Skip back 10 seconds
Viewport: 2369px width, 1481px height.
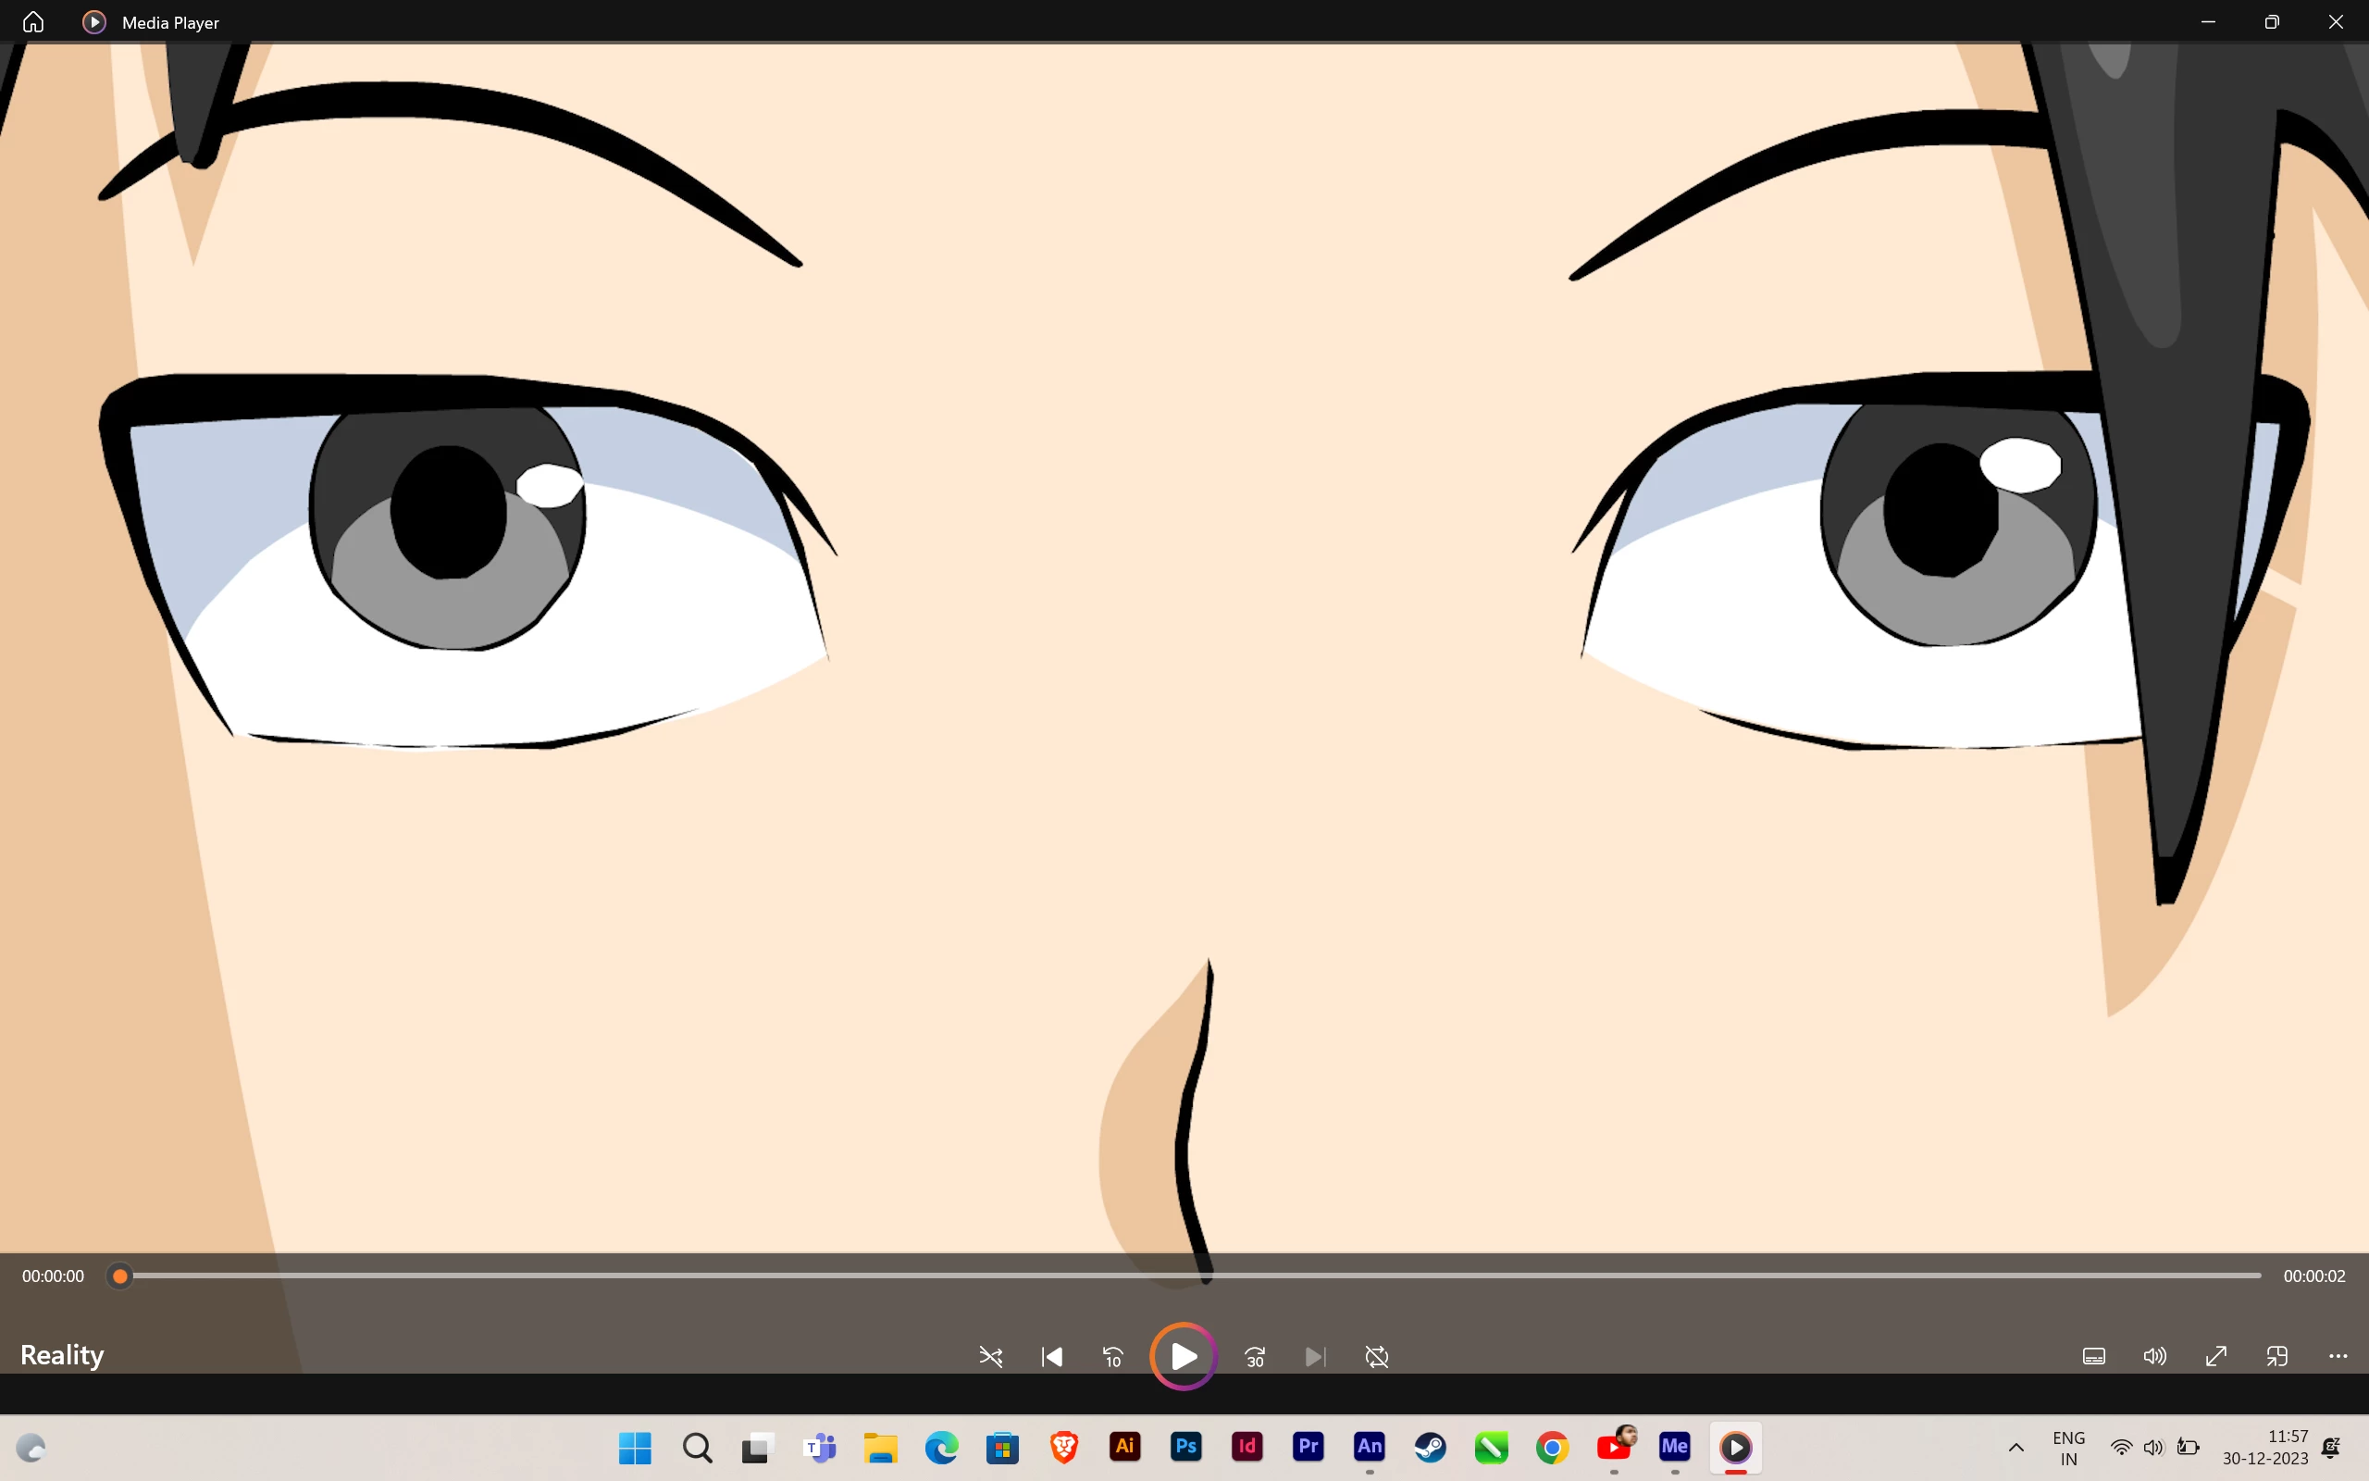[1113, 1357]
